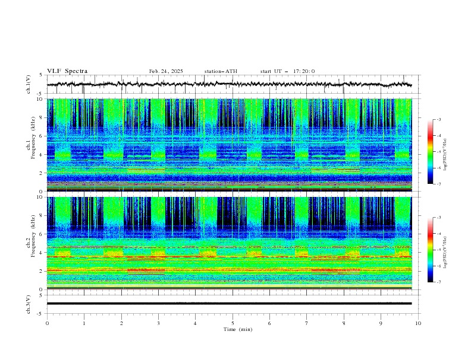This screenshot has height=363, width=471.
Task: Click the "-5" tick on ch.3(V) axis
Action: [40, 314]
